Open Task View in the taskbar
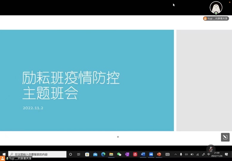The image size is (232, 161). coord(79,154)
